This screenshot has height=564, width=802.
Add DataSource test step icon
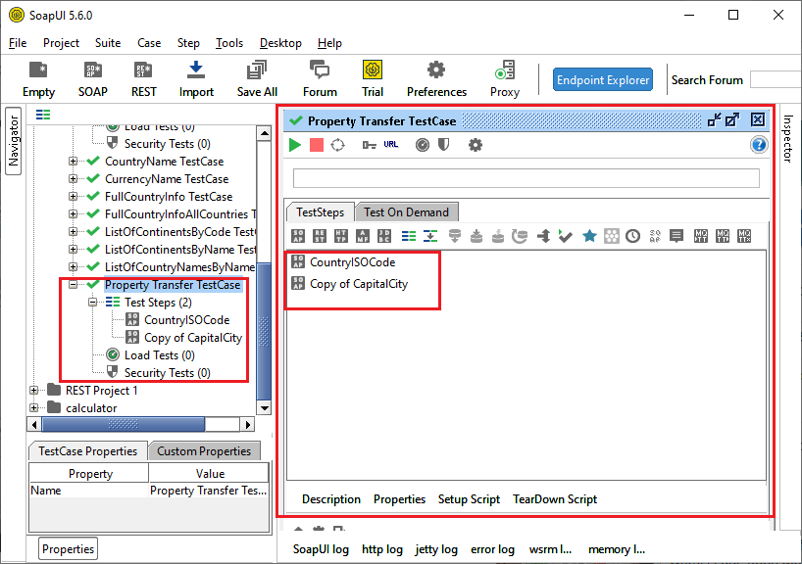pyautogui.click(x=455, y=236)
